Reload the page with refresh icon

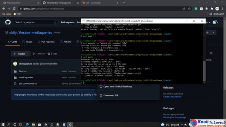coord(14,9)
